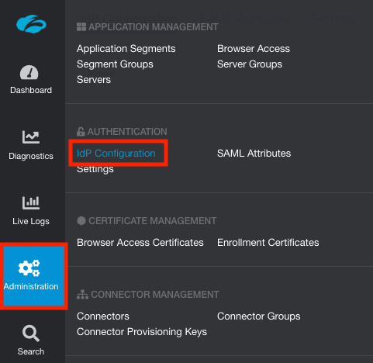The image size is (373, 363).
Task: Click the Zscaler cloud logo
Action: 31,24
